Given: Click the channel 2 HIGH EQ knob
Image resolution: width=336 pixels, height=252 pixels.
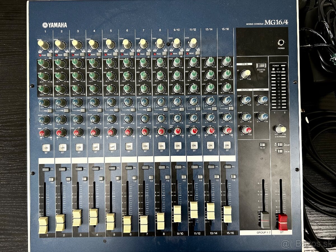Looking at the screenshot, I should [x=60, y=64].
